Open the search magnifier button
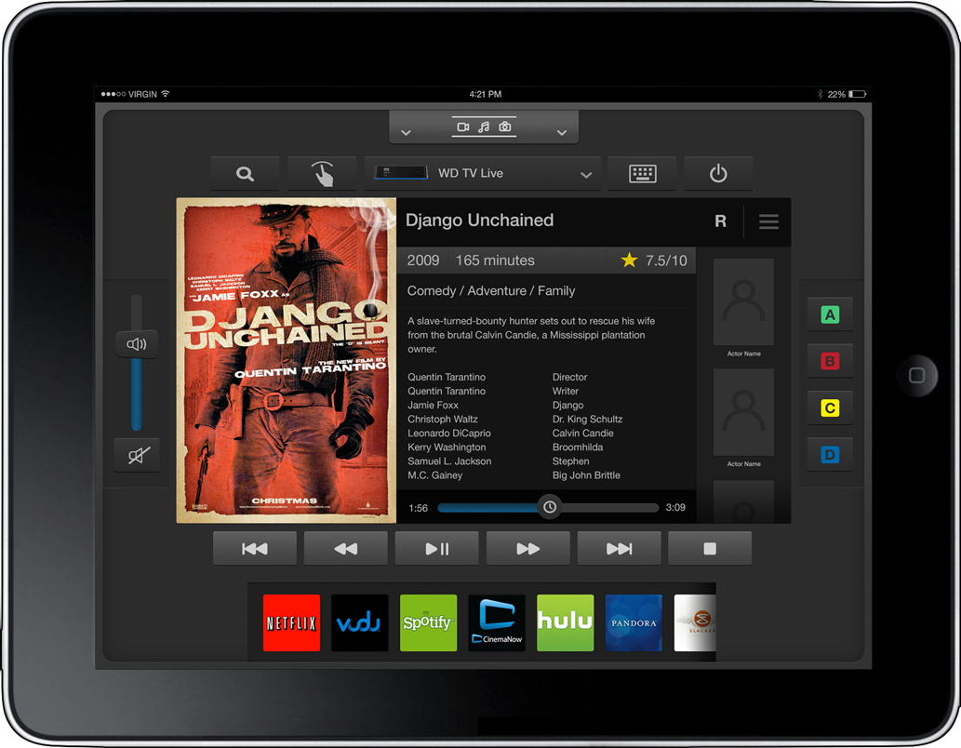The image size is (961, 748). [246, 174]
